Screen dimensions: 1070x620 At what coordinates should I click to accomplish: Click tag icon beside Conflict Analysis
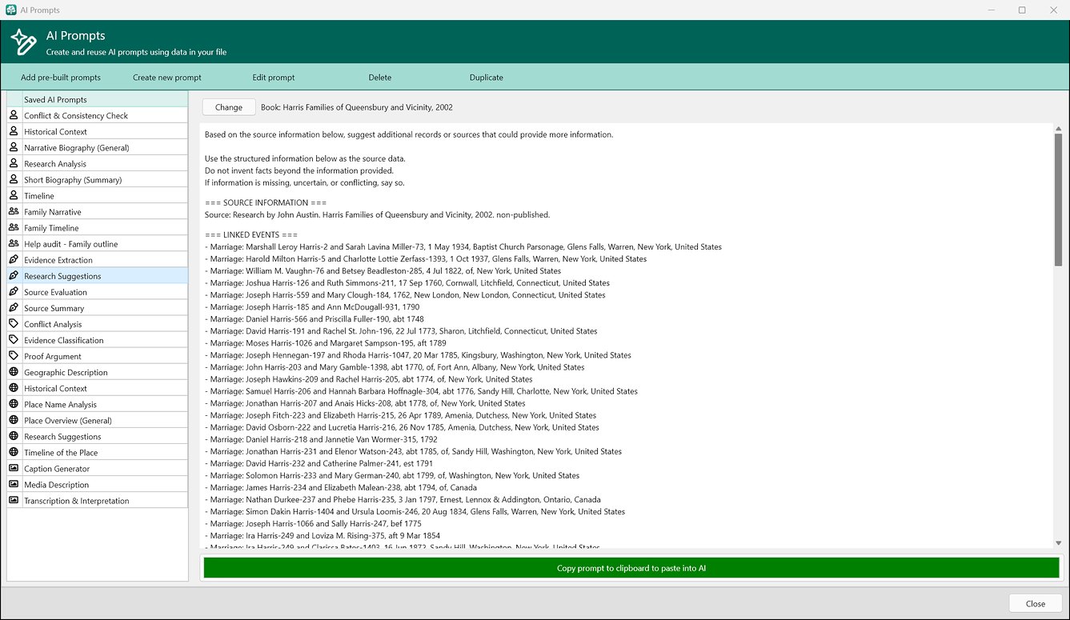pos(14,323)
